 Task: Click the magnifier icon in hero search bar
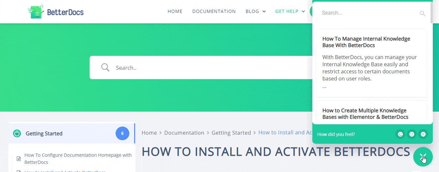[x=105, y=68]
